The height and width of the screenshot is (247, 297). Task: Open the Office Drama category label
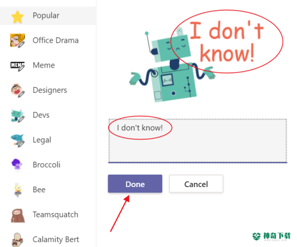tap(56, 40)
